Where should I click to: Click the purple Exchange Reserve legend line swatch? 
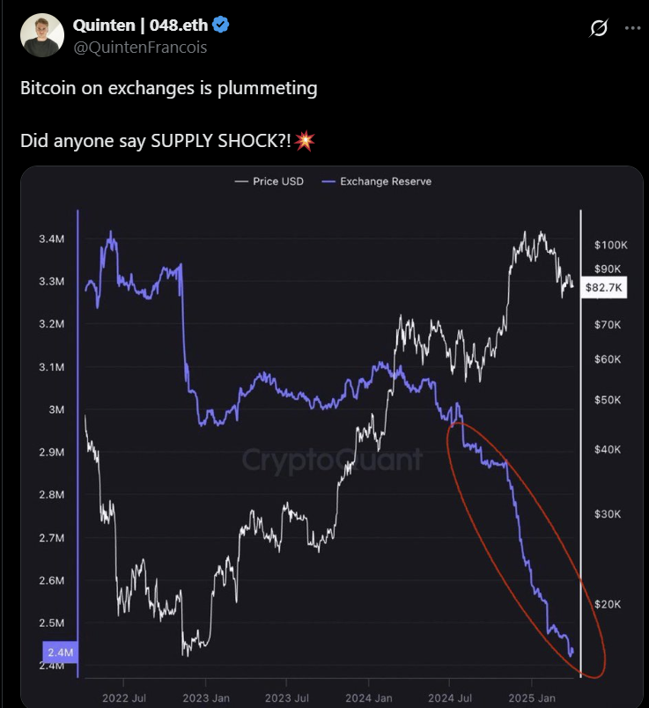328,181
